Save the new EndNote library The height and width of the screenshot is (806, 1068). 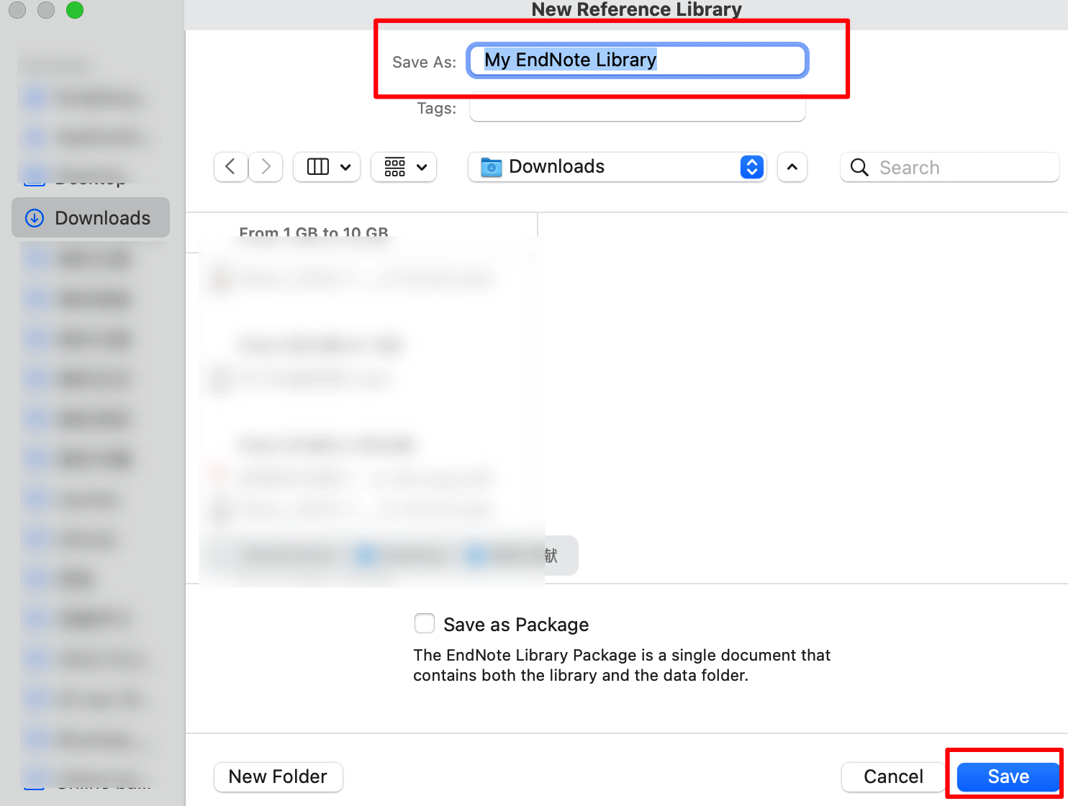coord(1008,776)
